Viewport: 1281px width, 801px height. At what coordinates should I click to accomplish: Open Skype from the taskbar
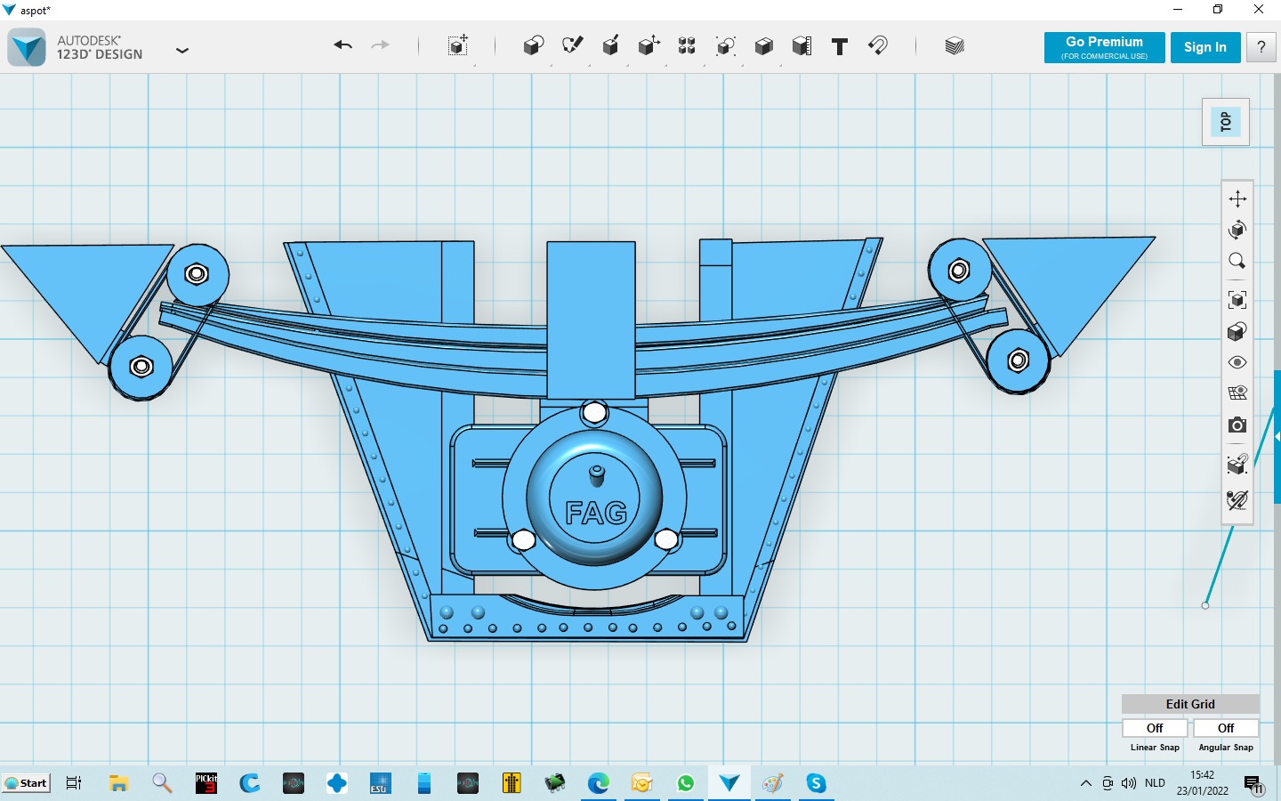[x=817, y=783]
